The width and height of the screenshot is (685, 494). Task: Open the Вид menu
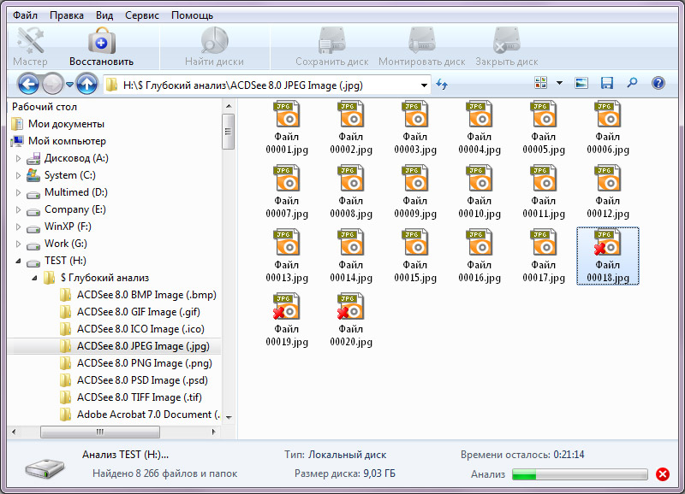tap(104, 15)
